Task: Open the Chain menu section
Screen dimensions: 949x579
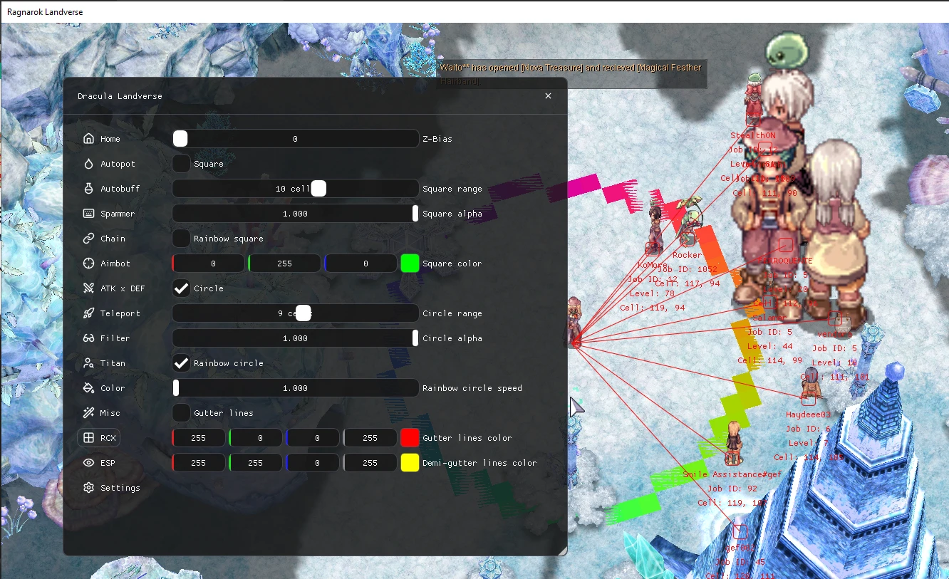Action: [x=113, y=239]
